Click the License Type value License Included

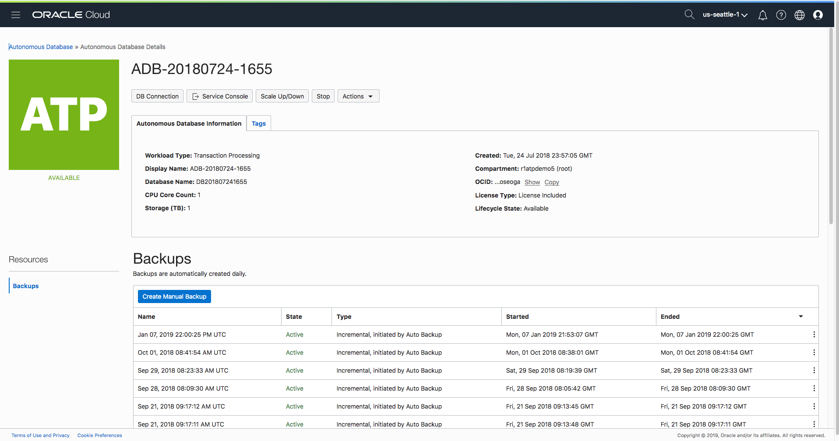click(x=542, y=195)
